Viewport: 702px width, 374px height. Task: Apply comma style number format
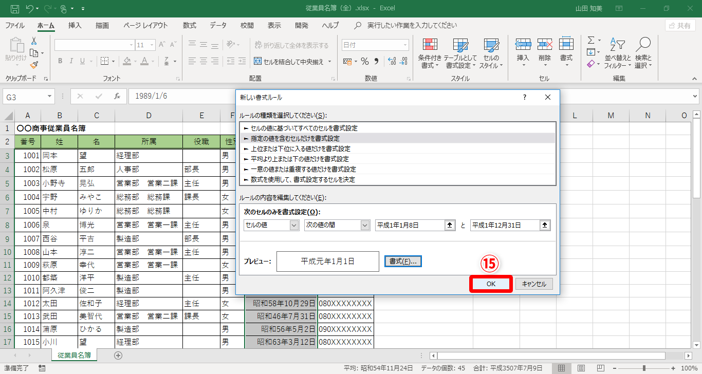[377, 62]
